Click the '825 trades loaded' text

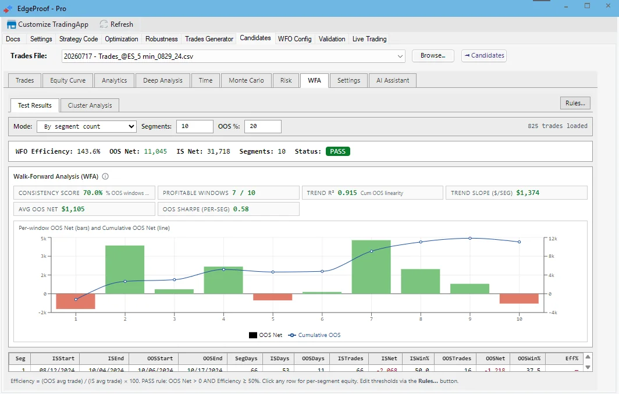(x=557, y=126)
